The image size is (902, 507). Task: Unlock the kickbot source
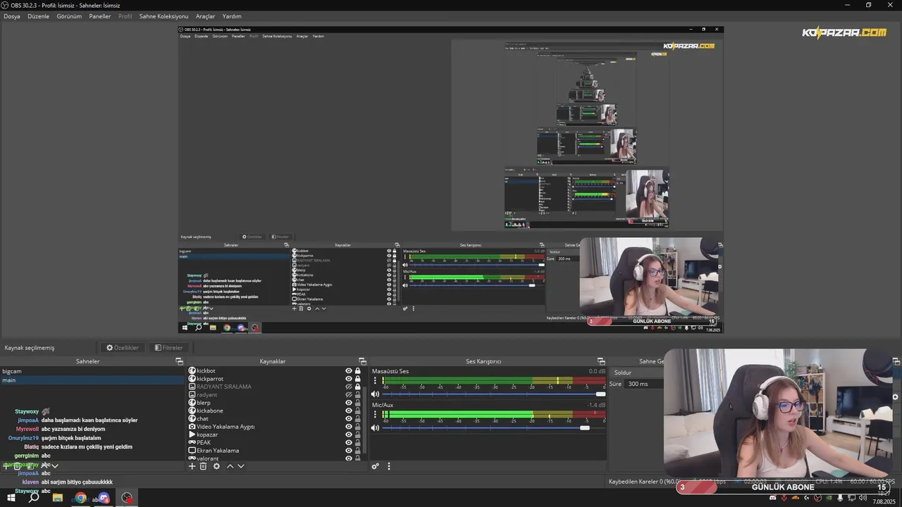[x=358, y=370]
